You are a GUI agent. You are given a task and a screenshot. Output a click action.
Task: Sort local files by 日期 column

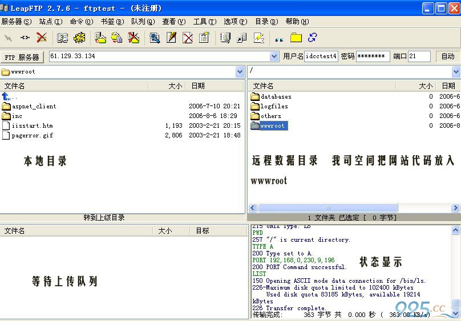pyautogui.click(x=215, y=86)
